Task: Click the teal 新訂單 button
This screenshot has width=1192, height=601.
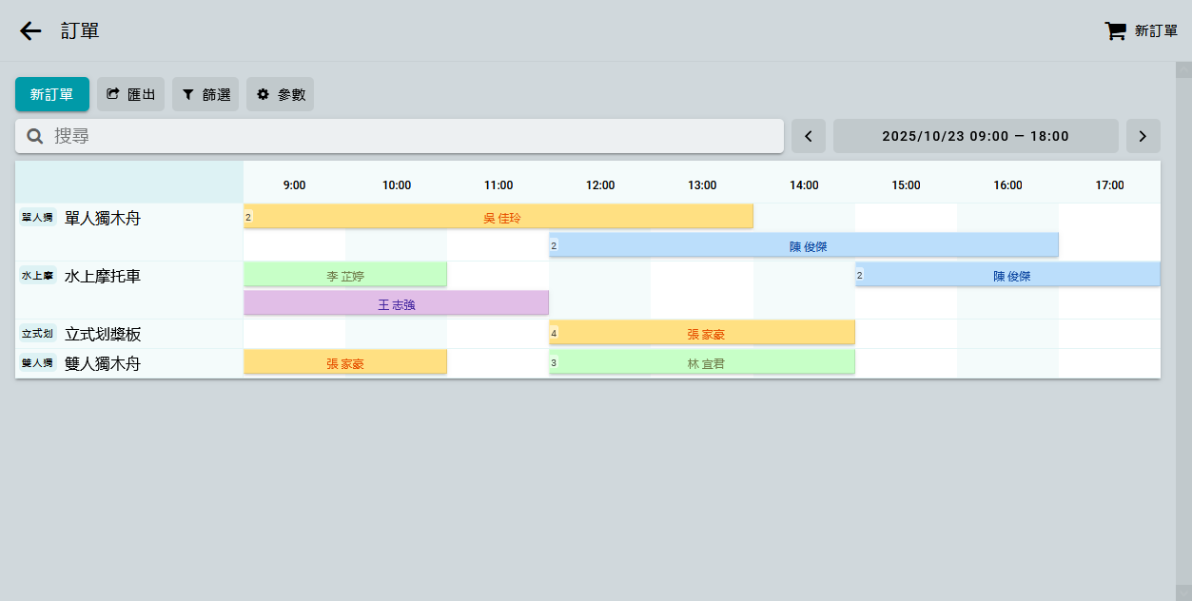Action: pyautogui.click(x=52, y=94)
